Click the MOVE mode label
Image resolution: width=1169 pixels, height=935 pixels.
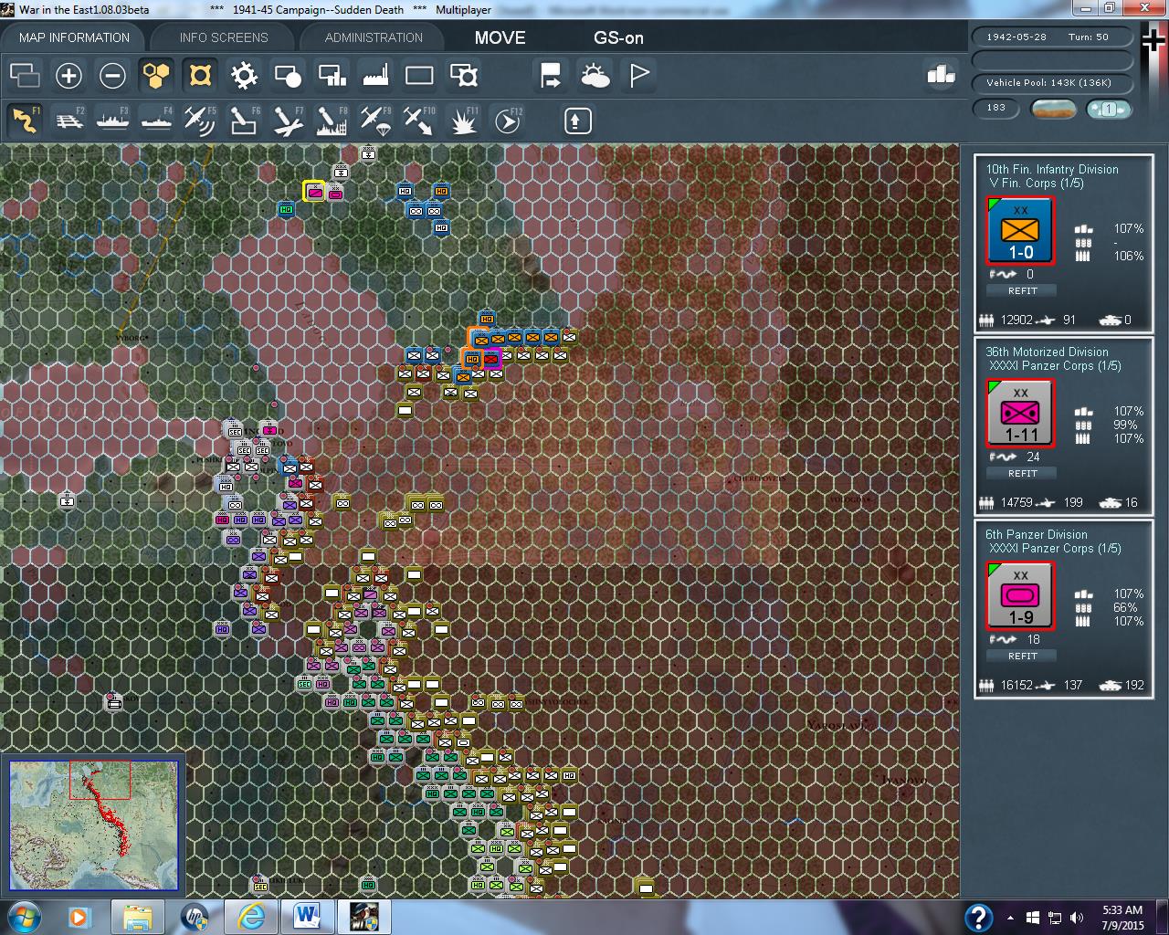[x=500, y=37]
